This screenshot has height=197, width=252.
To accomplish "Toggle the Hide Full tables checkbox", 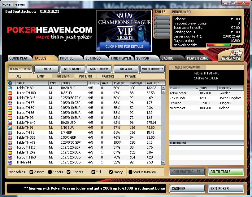I will pos(93,172).
